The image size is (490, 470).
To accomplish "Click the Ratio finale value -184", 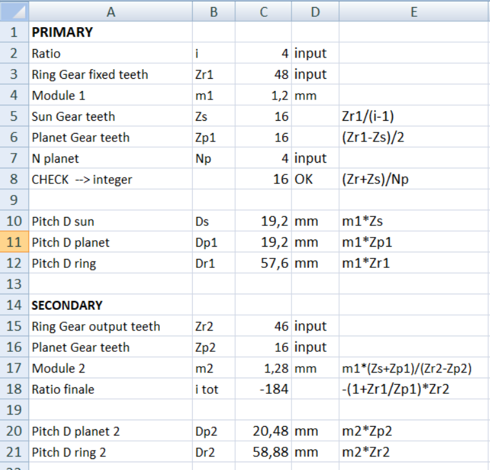I will click(263, 389).
